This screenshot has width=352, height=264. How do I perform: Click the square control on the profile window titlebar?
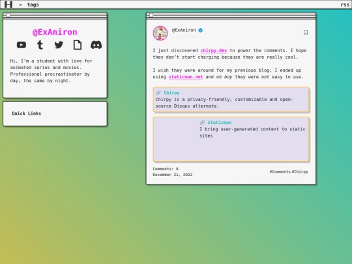pos(8,15)
